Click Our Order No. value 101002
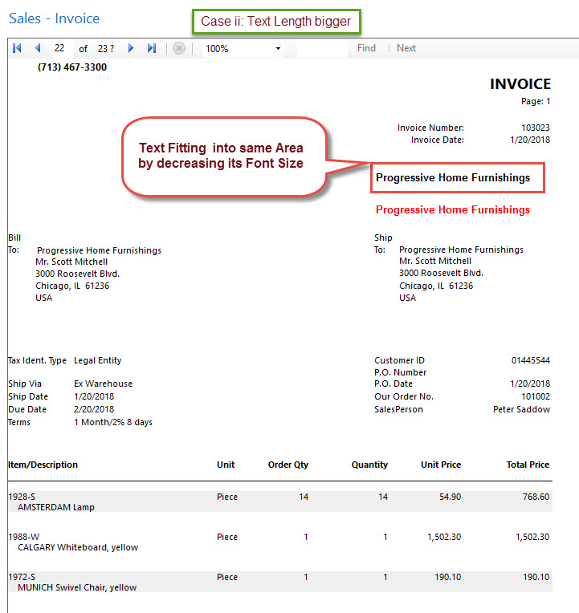This screenshot has height=613, width=579. (536, 396)
